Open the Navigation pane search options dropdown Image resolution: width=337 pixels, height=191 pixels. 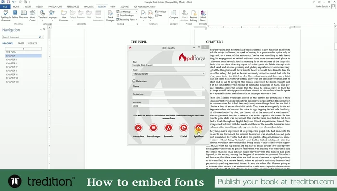click(x=43, y=37)
